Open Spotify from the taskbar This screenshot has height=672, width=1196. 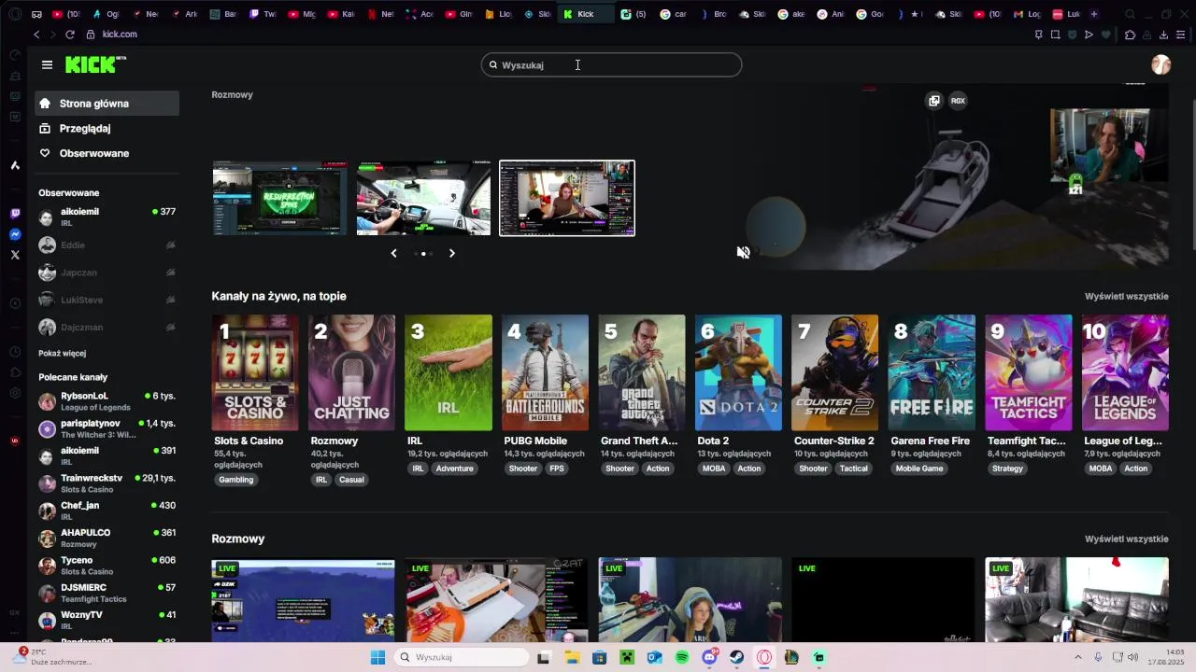tap(682, 657)
